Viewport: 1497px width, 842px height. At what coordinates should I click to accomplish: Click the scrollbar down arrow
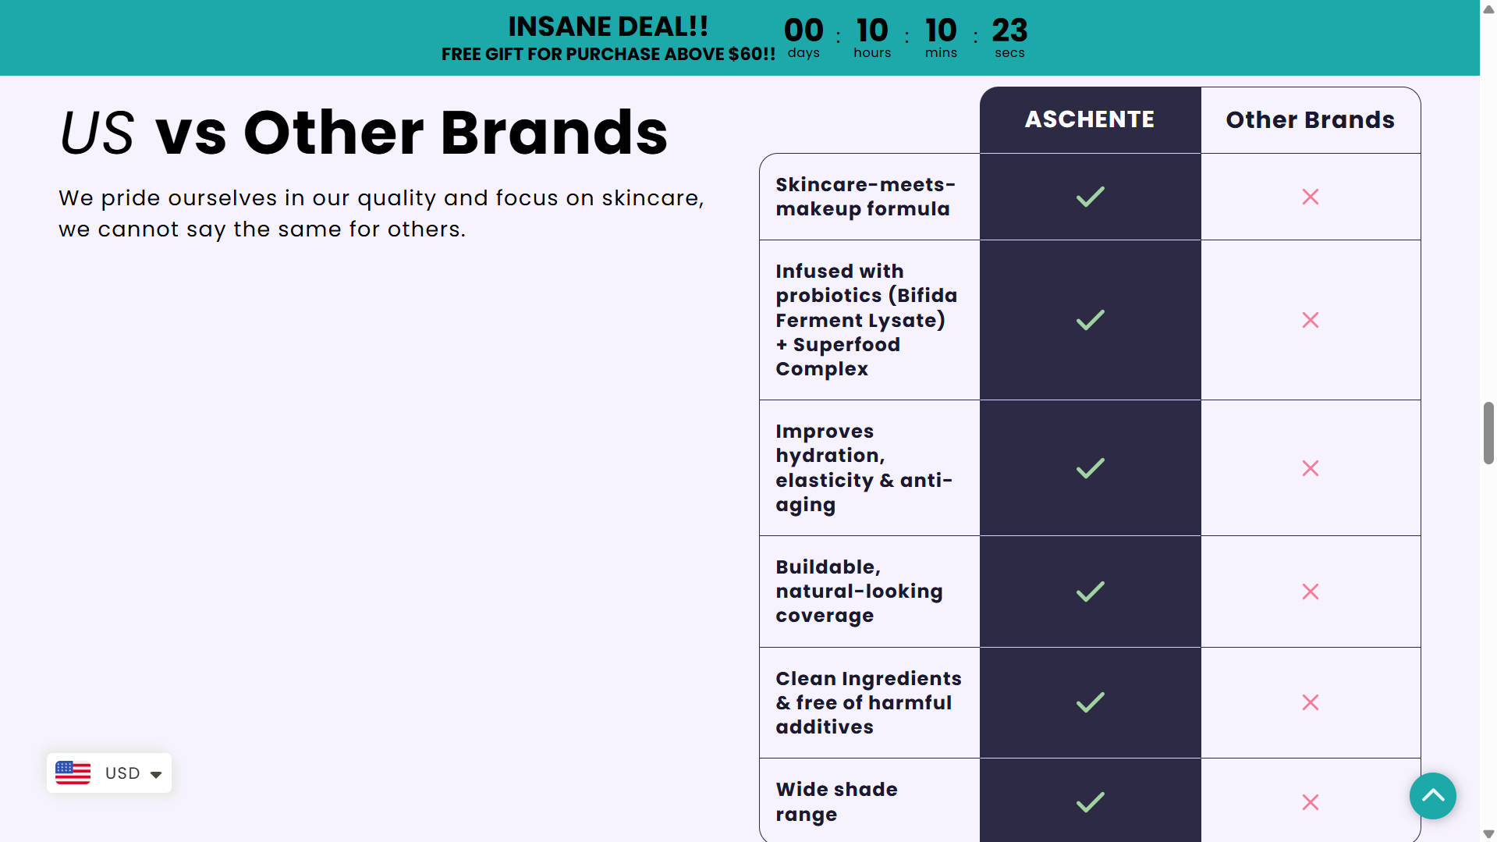(1488, 834)
